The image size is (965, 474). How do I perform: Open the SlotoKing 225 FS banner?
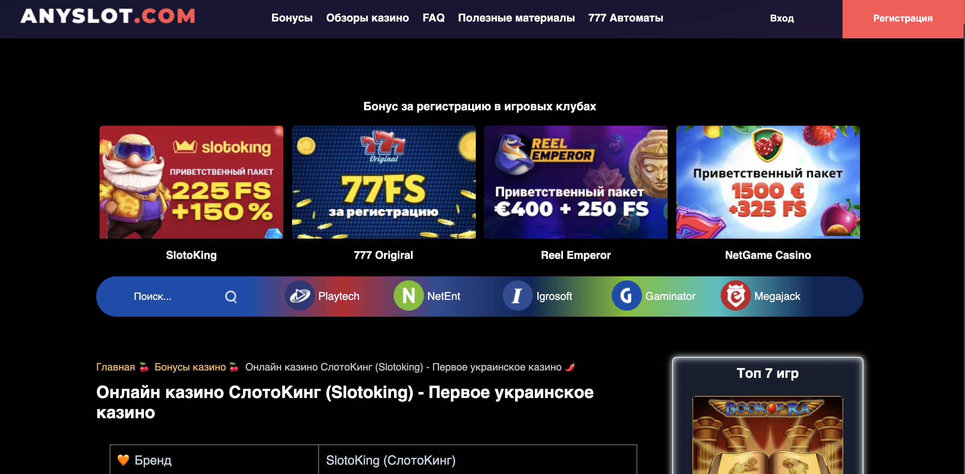pyautogui.click(x=191, y=182)
